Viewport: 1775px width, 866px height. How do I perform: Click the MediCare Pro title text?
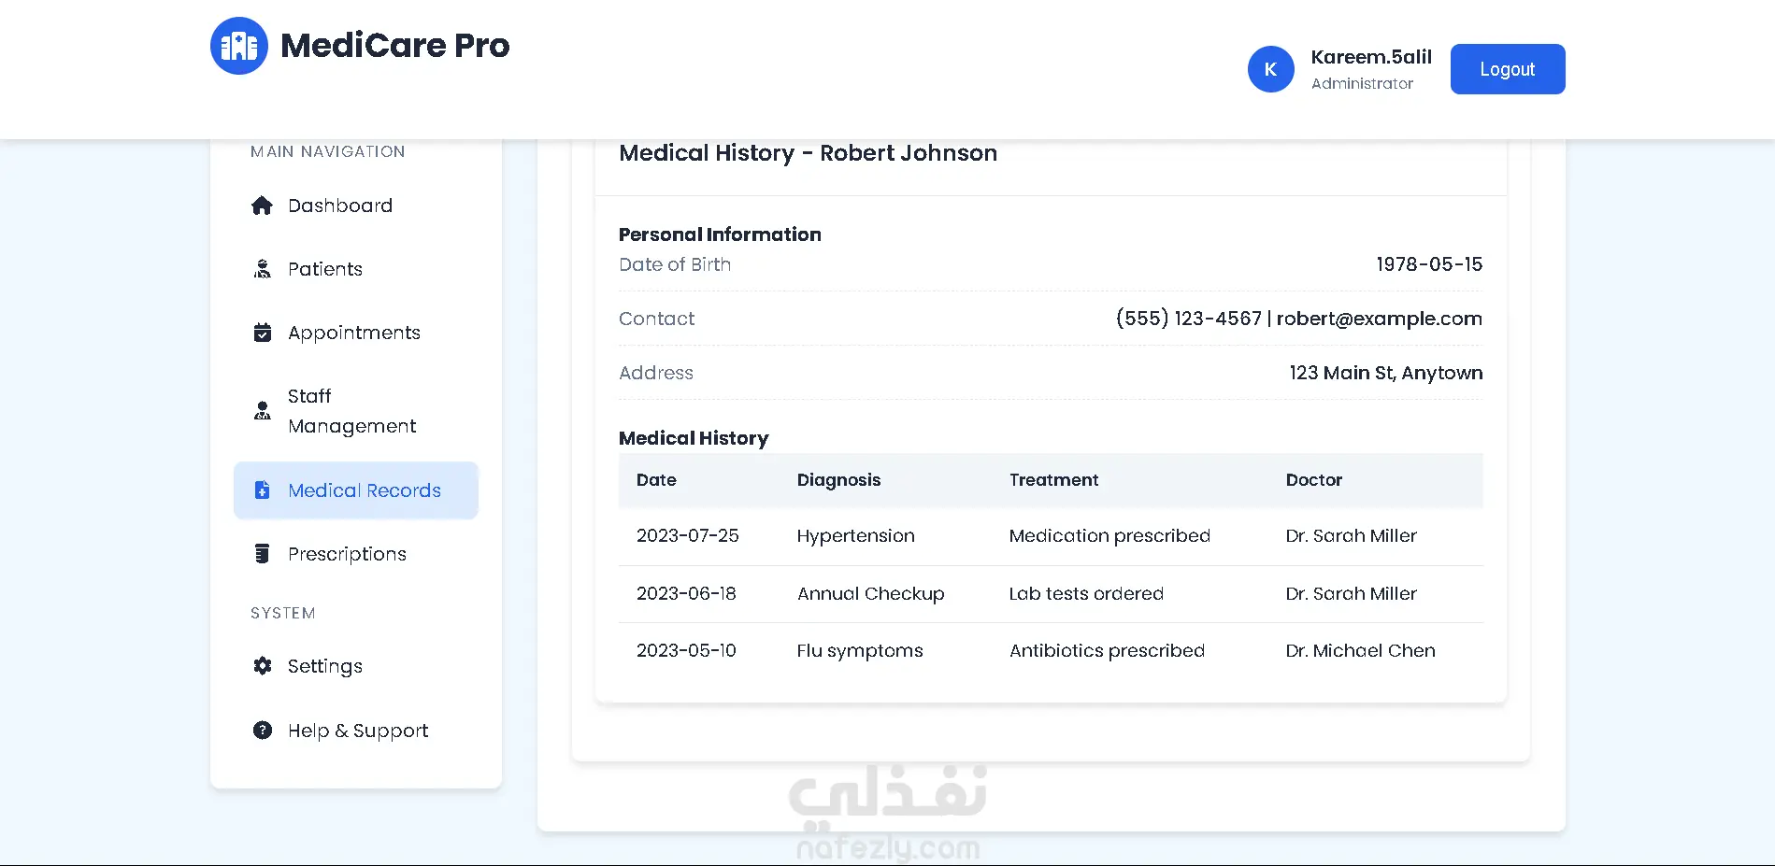tap(394, 46)
